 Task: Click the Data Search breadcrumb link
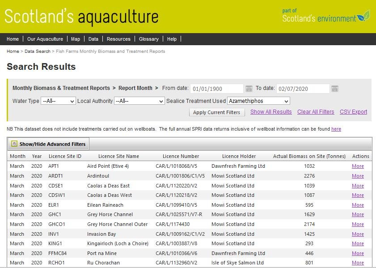pos(38,51)
